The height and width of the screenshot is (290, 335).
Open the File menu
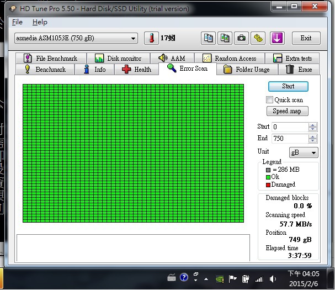point(17,22)
